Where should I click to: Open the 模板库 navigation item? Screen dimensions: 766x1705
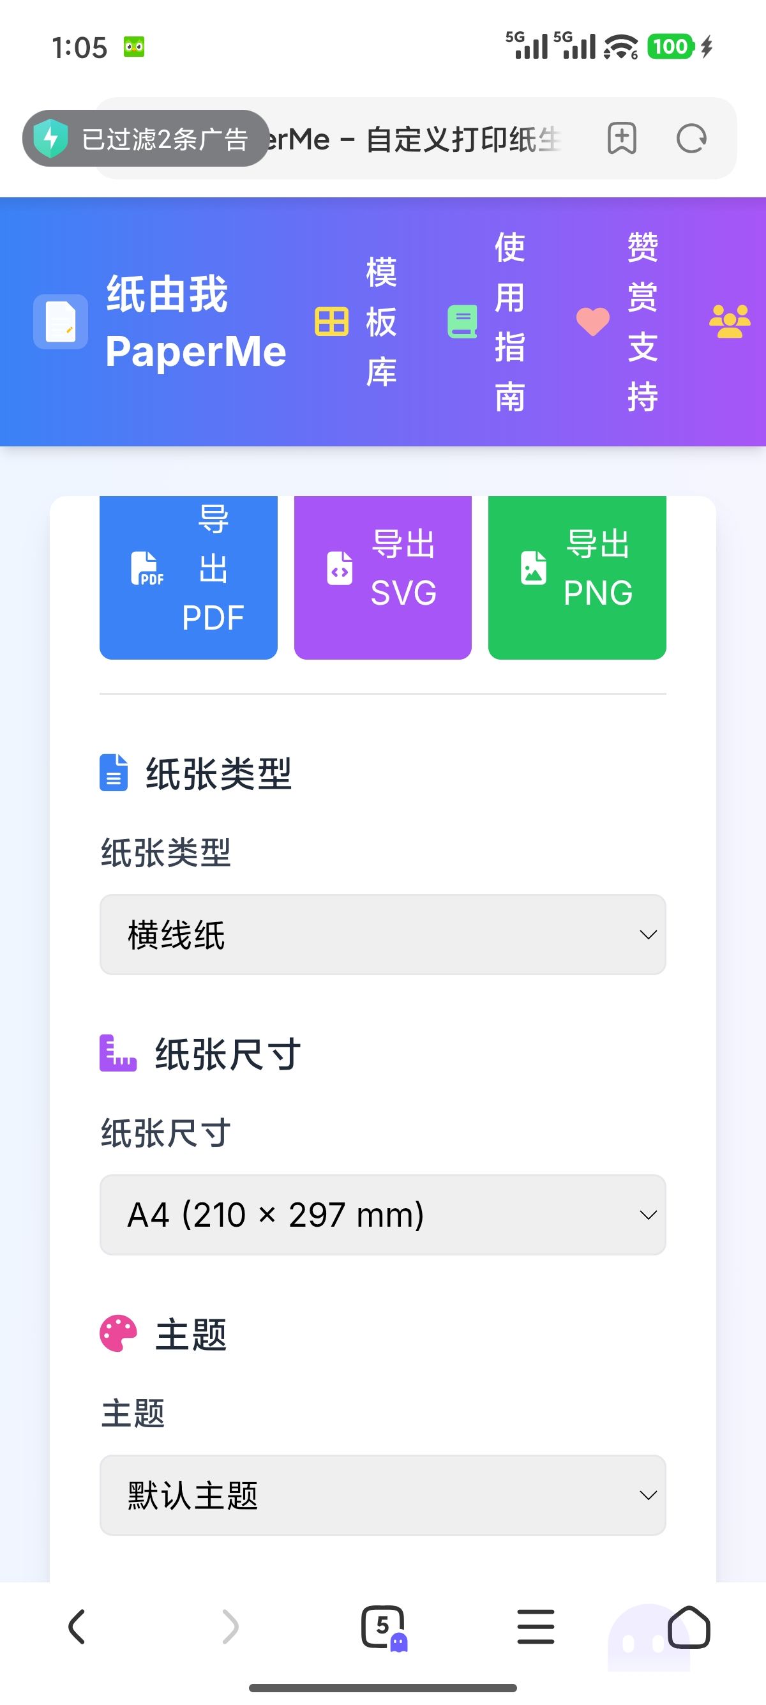pos(357,322)
